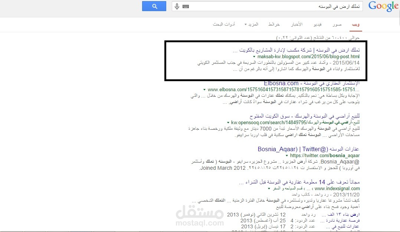Click the https://twitter.com/bosnia_aqaar URL text

[325, 156]
